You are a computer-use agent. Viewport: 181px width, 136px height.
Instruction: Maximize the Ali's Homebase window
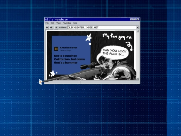coord(134,19)
